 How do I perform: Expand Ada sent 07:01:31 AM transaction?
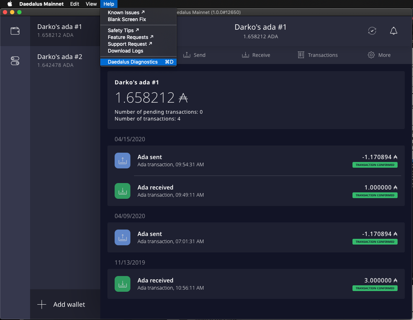click(x=256, y=237)
